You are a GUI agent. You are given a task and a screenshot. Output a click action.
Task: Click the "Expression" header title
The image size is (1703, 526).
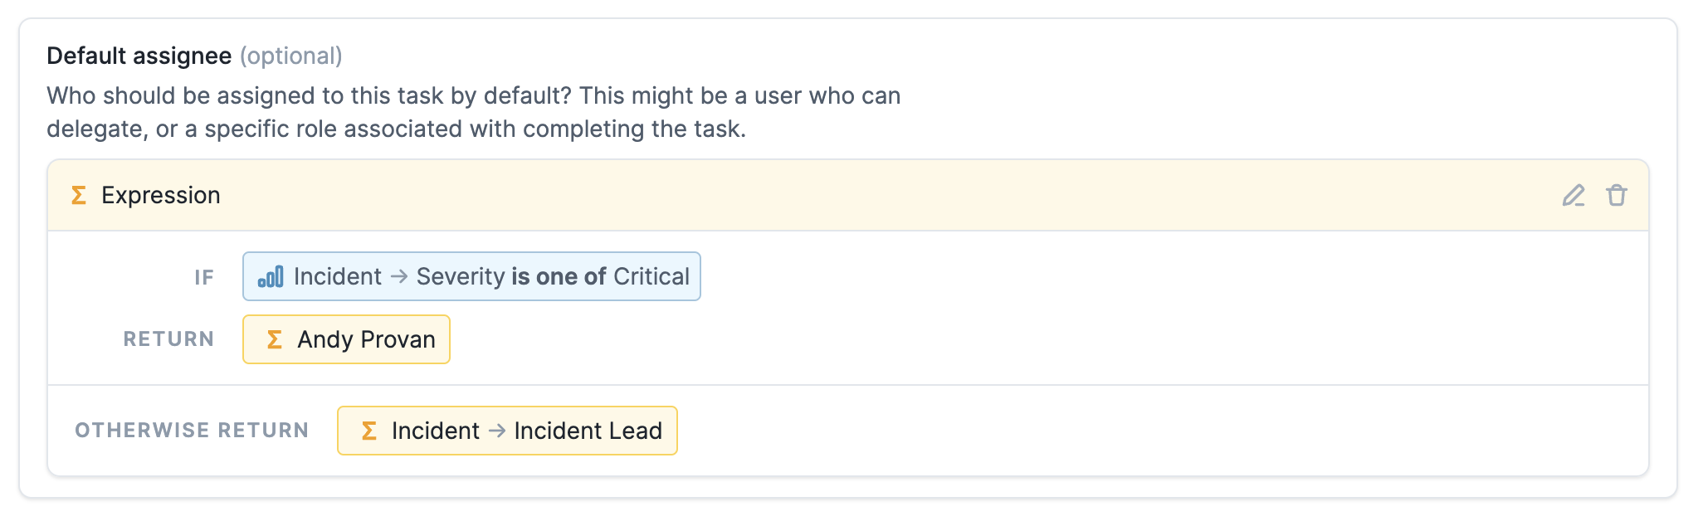161,195
